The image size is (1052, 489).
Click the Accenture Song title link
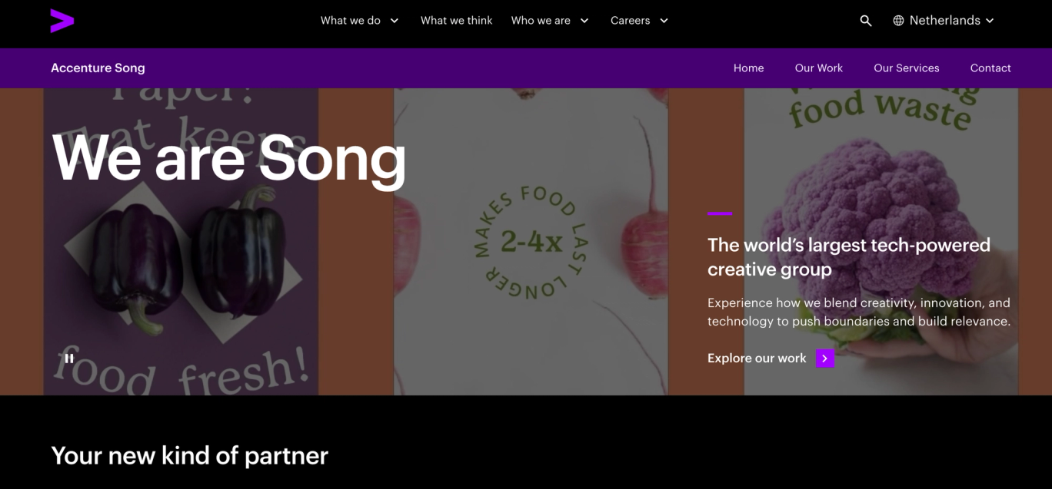click(98, 68)
